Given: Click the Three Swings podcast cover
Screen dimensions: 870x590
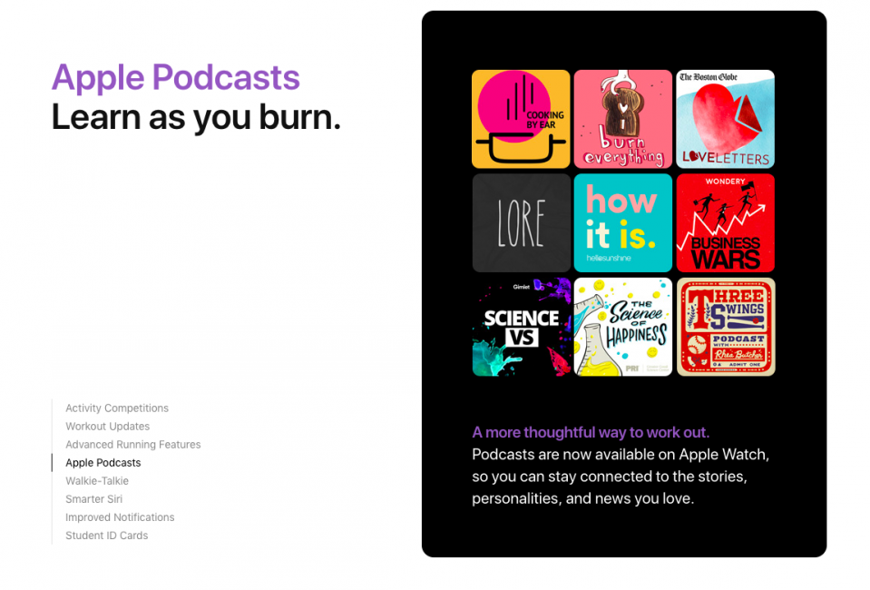Looking at the screenshot, I should pyautogui.click(x=725, y=327).
